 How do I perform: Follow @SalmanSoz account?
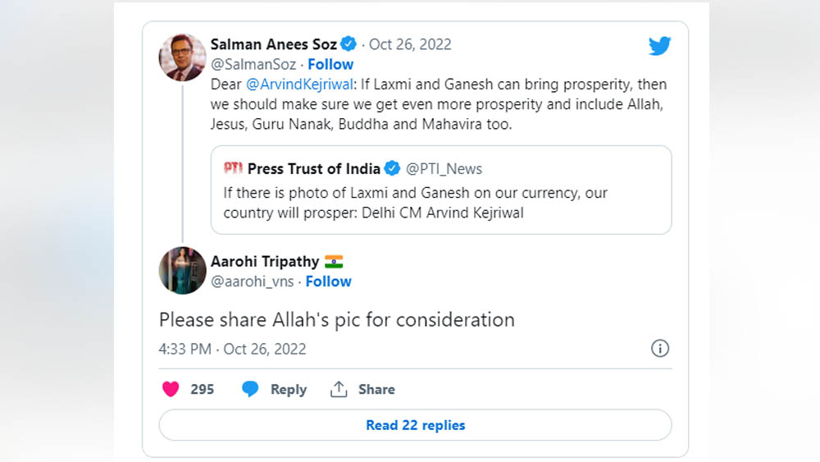coord(330,64)
